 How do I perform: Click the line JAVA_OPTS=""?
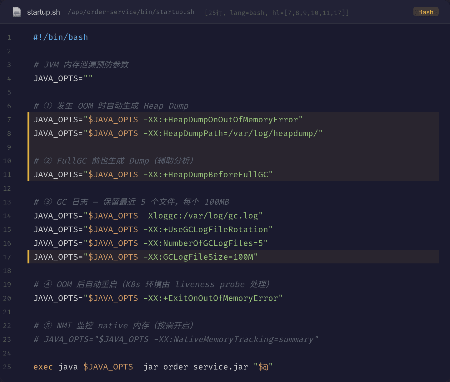[x=63, y=78]
